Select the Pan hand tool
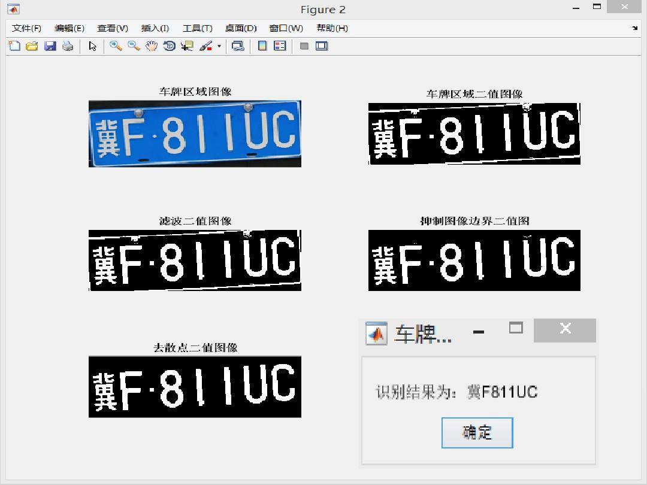Screen dimensions: 647x485 [x=152, y=46]
